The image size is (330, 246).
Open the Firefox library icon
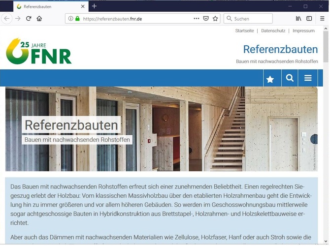[x=298, y=19]
